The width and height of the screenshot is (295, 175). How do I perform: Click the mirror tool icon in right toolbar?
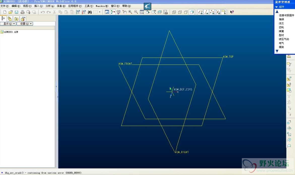click(x=289, y=128)
